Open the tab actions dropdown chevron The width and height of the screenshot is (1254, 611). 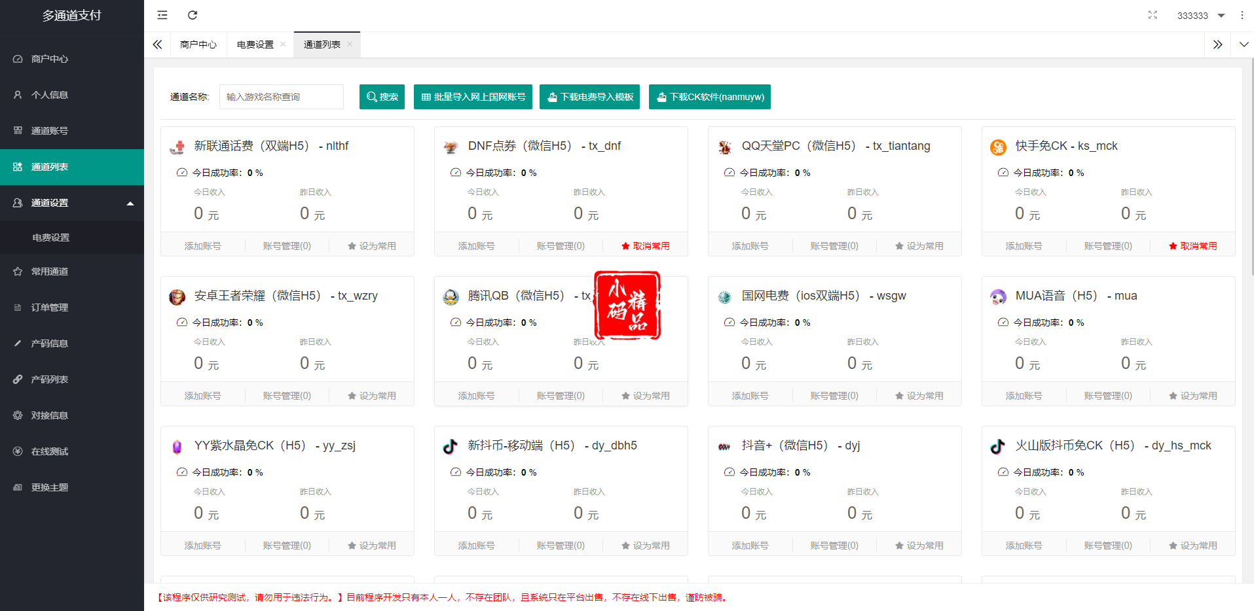[x=1244, y=44]
